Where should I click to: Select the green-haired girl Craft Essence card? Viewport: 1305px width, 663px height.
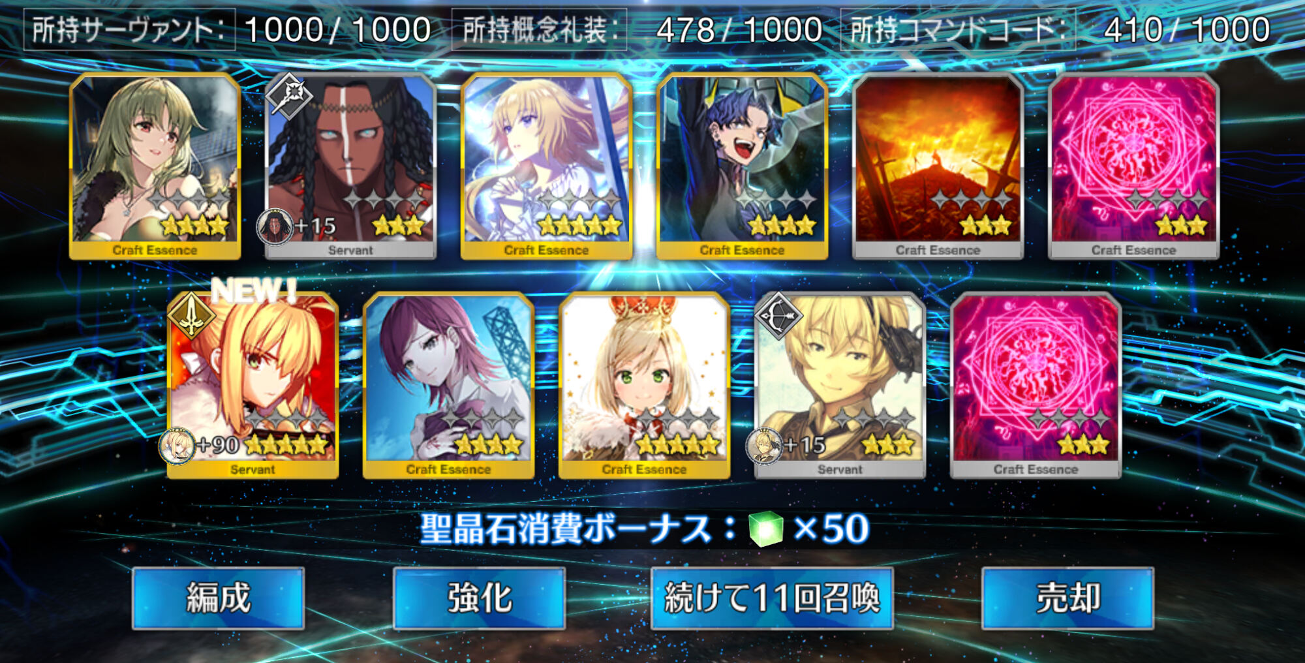click(155, 166)
